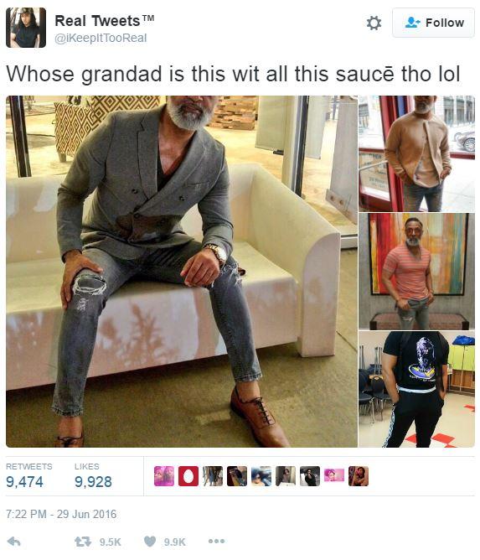This screenshot has width=480, height=560.
Task: Open the three-dots more options menu
Action: click(x=216, y=542)
